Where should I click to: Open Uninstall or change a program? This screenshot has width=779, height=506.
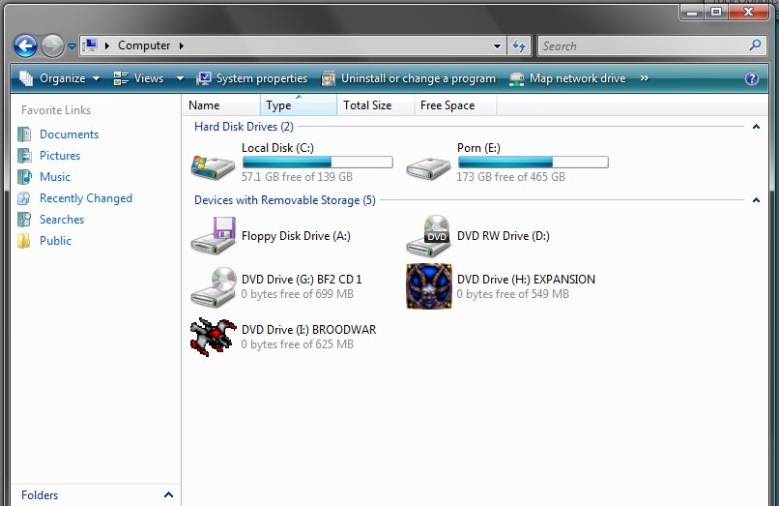(418, 78)
